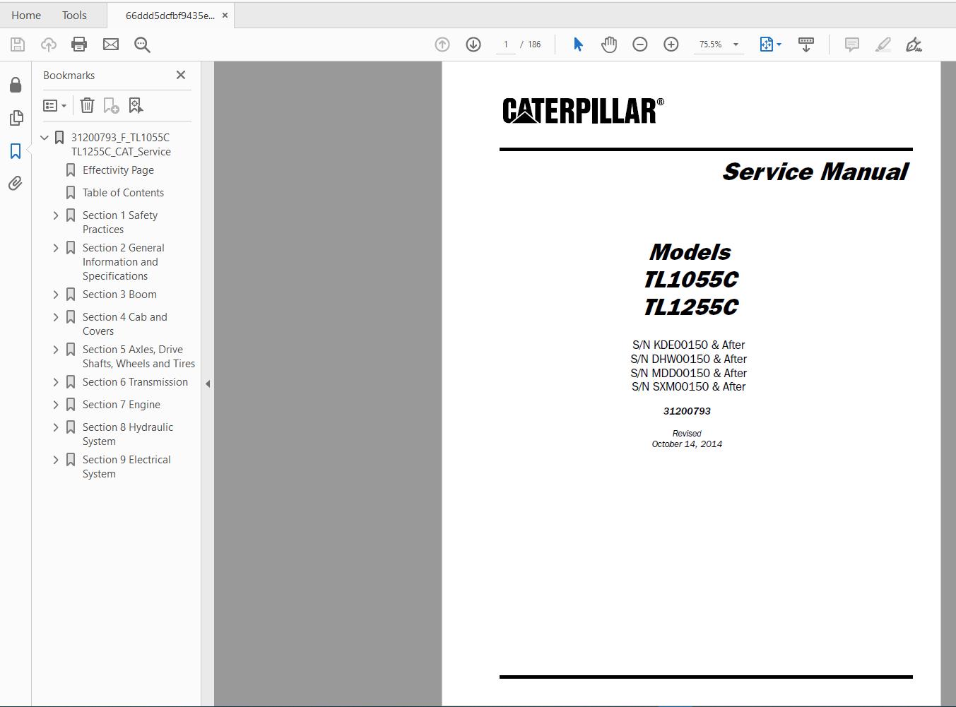Open Section 5 Axles, Drive Shafts bookmark
The image size is (956, 707).
pyautogui.click(x=138, y=357)
